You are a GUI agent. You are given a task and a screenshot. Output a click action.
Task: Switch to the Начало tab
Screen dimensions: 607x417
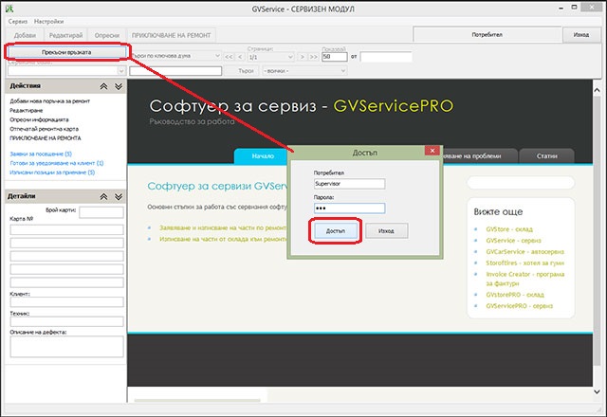point(263,156)
